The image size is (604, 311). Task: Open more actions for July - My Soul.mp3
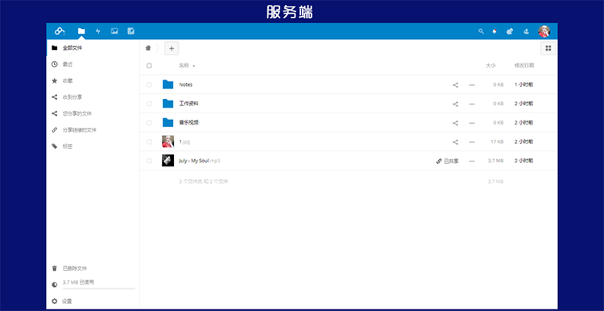472,162
